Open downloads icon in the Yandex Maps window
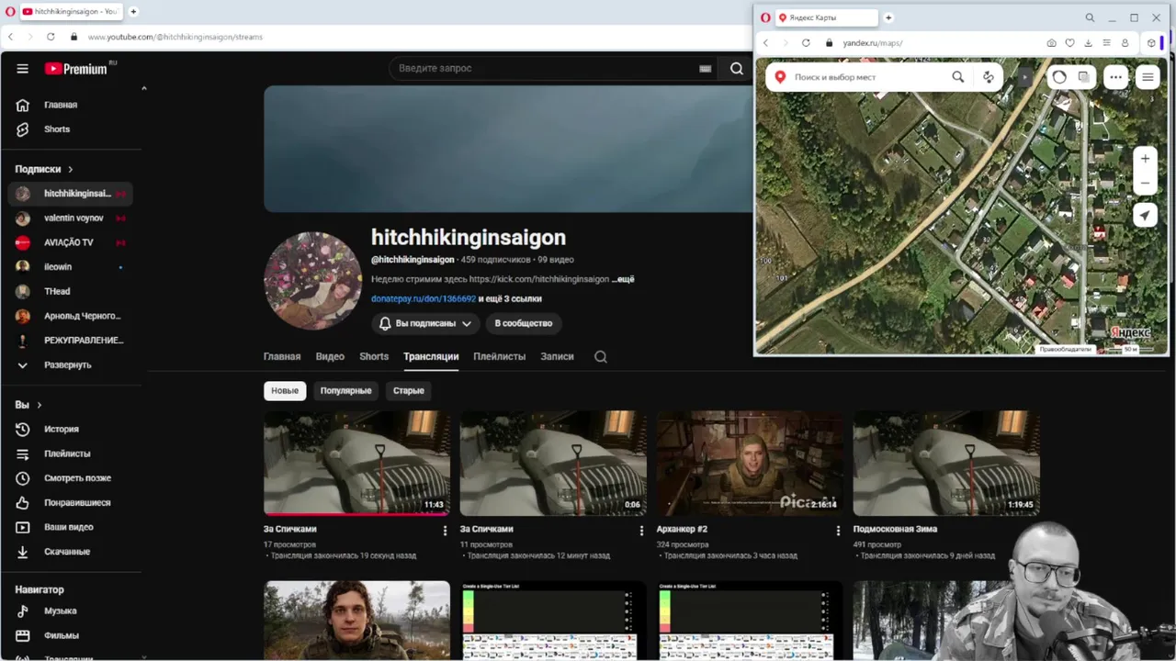The image size is (1176, 661). [x=1089, y=43]
